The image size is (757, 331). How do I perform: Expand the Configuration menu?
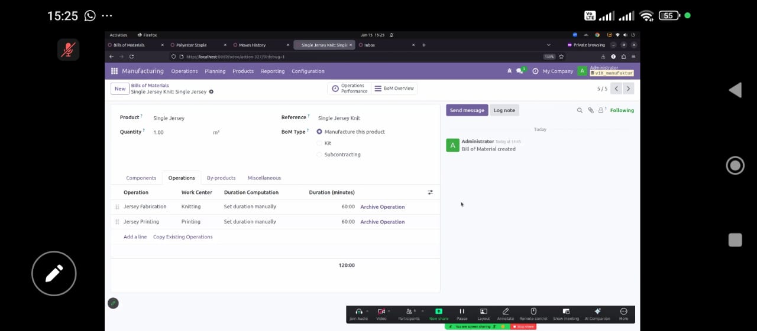308,71
